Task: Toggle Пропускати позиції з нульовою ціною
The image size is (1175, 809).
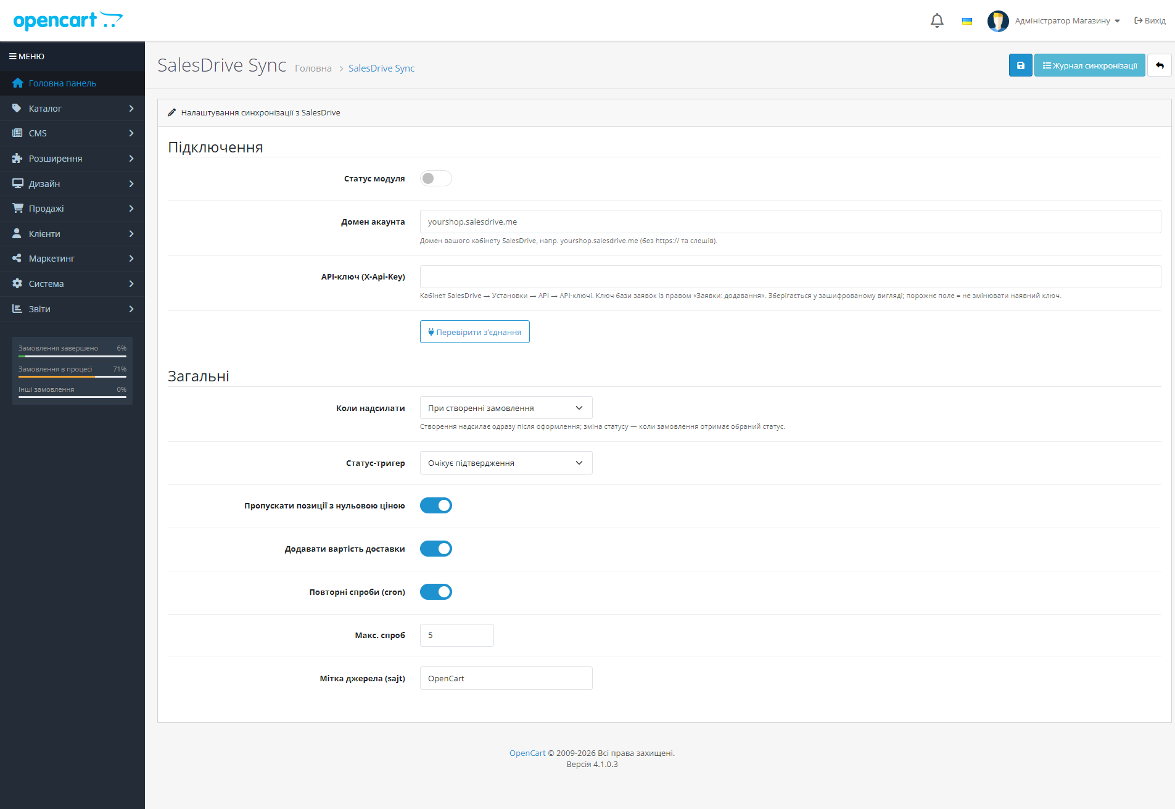Action: point(436,505)
